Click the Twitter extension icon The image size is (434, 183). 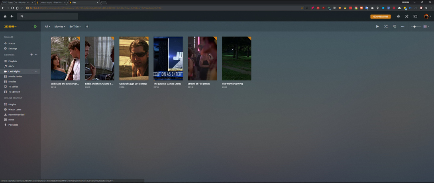(x=383, y=8)
